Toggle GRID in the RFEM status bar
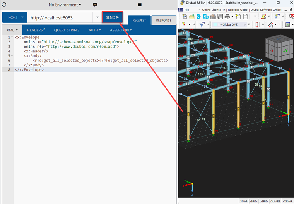This screenshot has width=294, height=204. tap(253, 201)
